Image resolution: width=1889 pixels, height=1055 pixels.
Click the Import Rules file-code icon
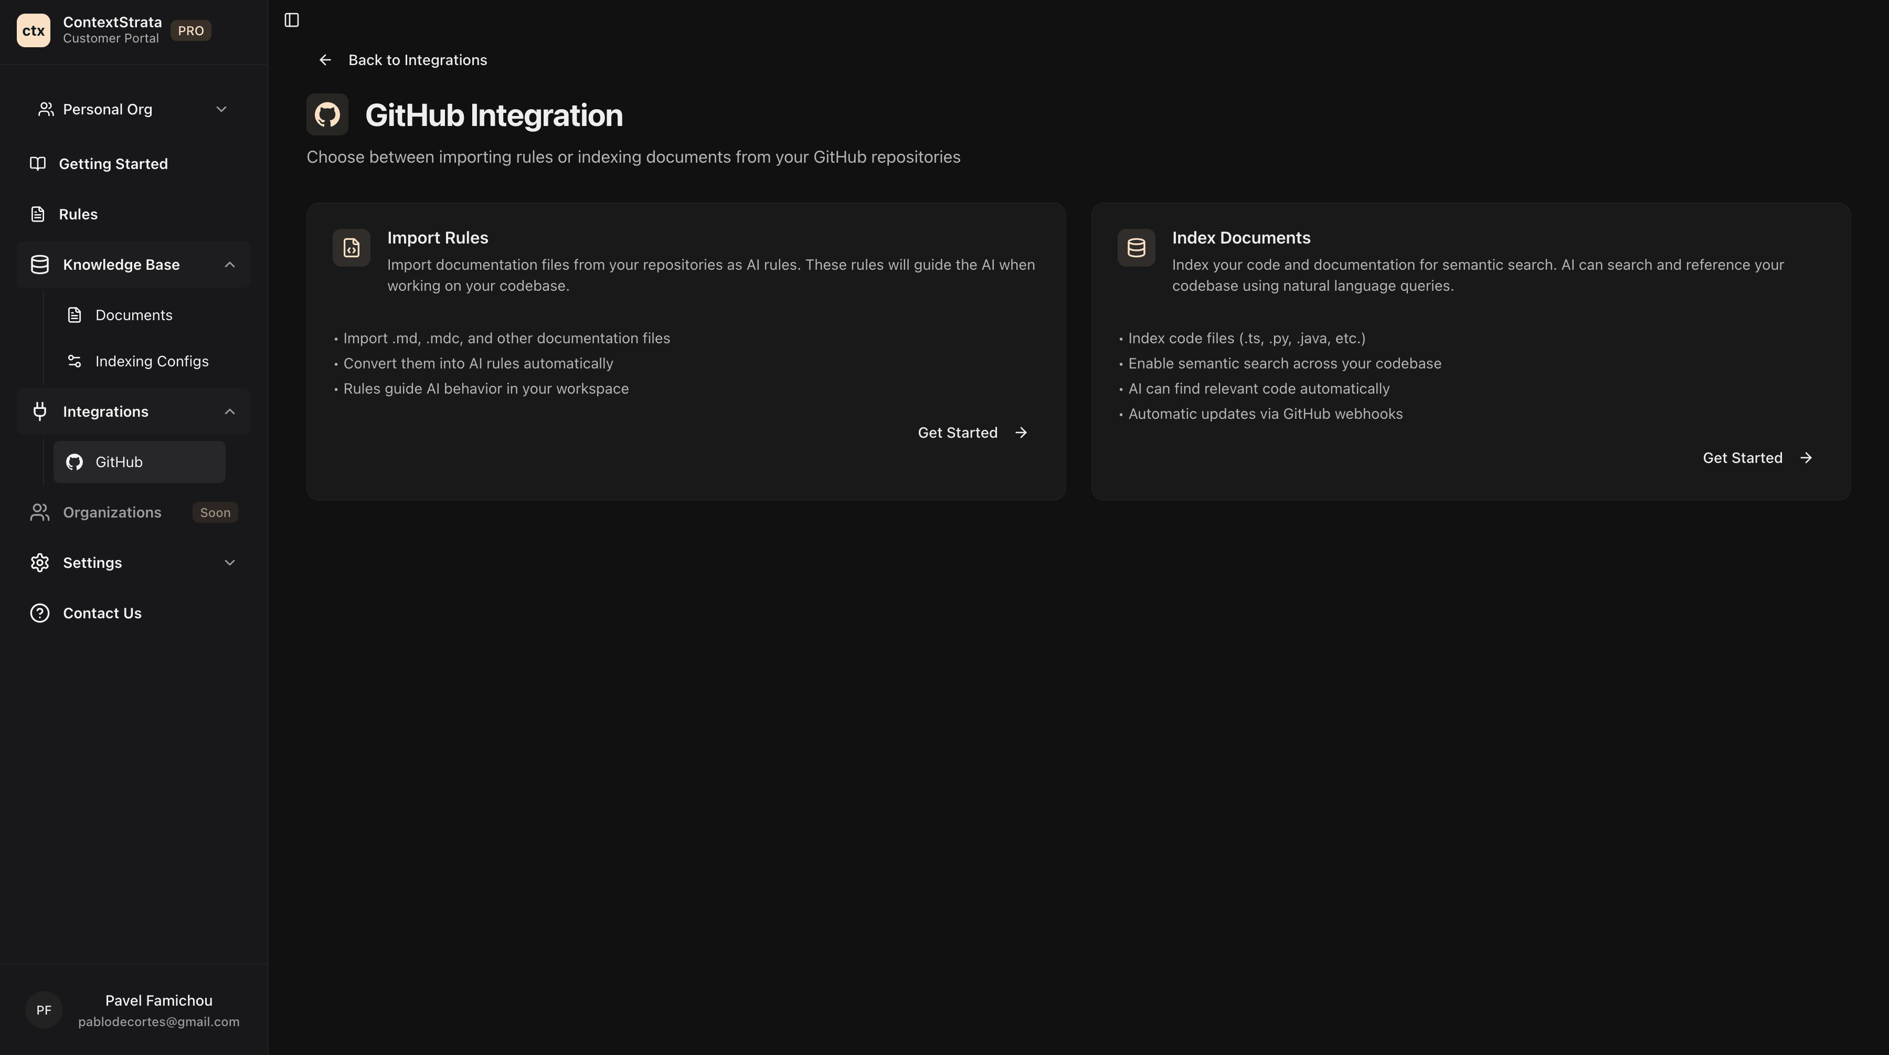click(x=351, y=248)
